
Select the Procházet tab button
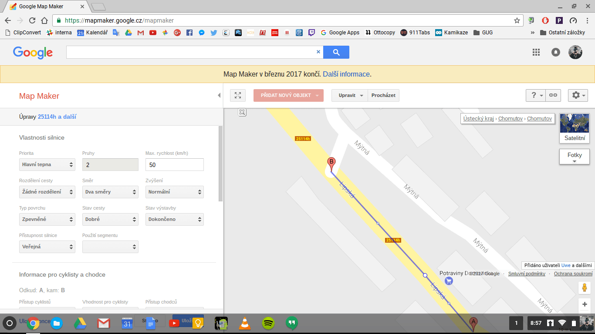[383, 95]
